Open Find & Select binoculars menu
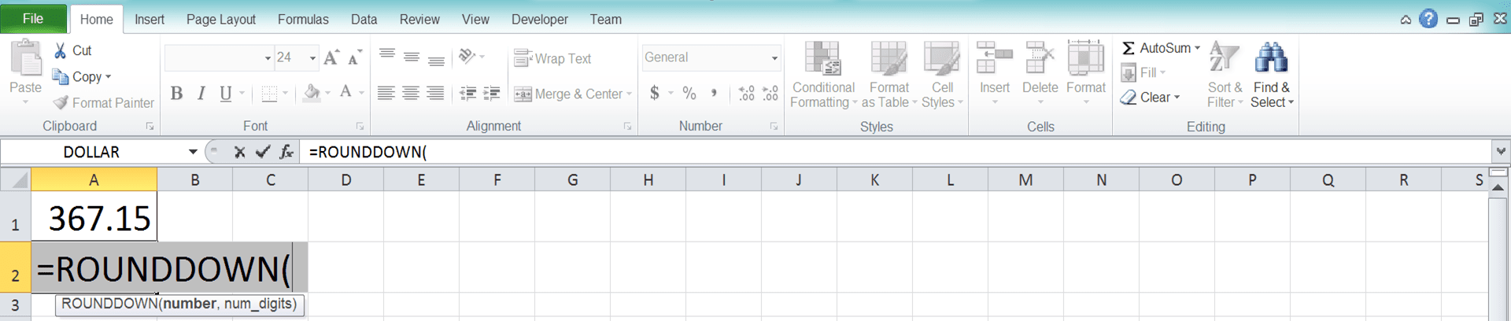Viewport: 1511px width, 321px height. click(x=1272, y=75)
